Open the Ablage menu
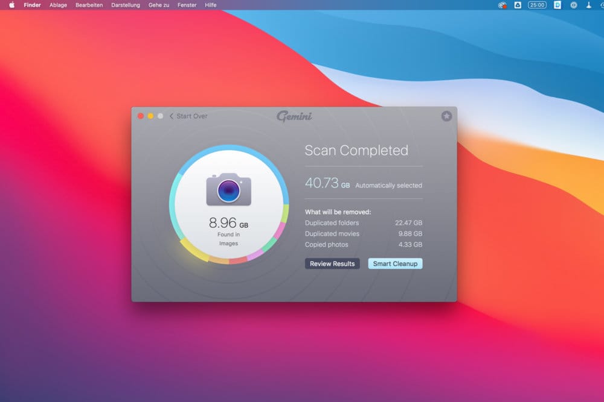 click(x=58, y=5)
